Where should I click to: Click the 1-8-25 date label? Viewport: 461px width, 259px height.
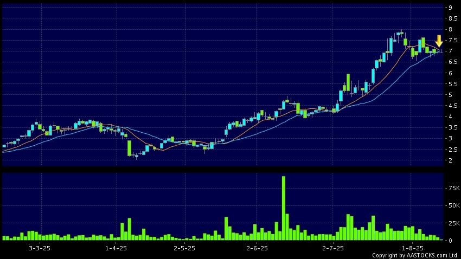pyautogui.click(x=413, y=248)
